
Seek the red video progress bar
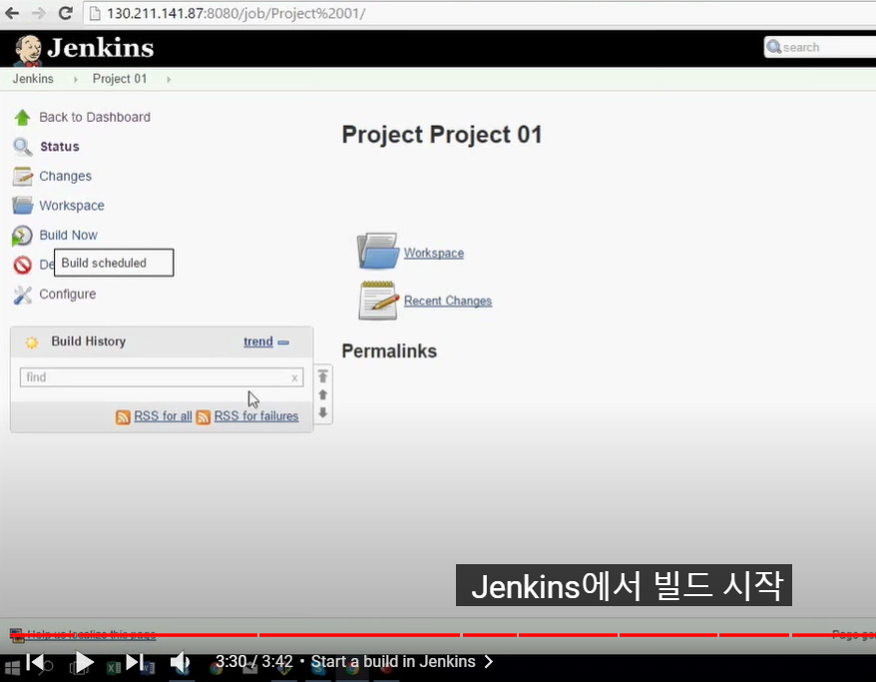pyautogui.click(x=442, y=635)
